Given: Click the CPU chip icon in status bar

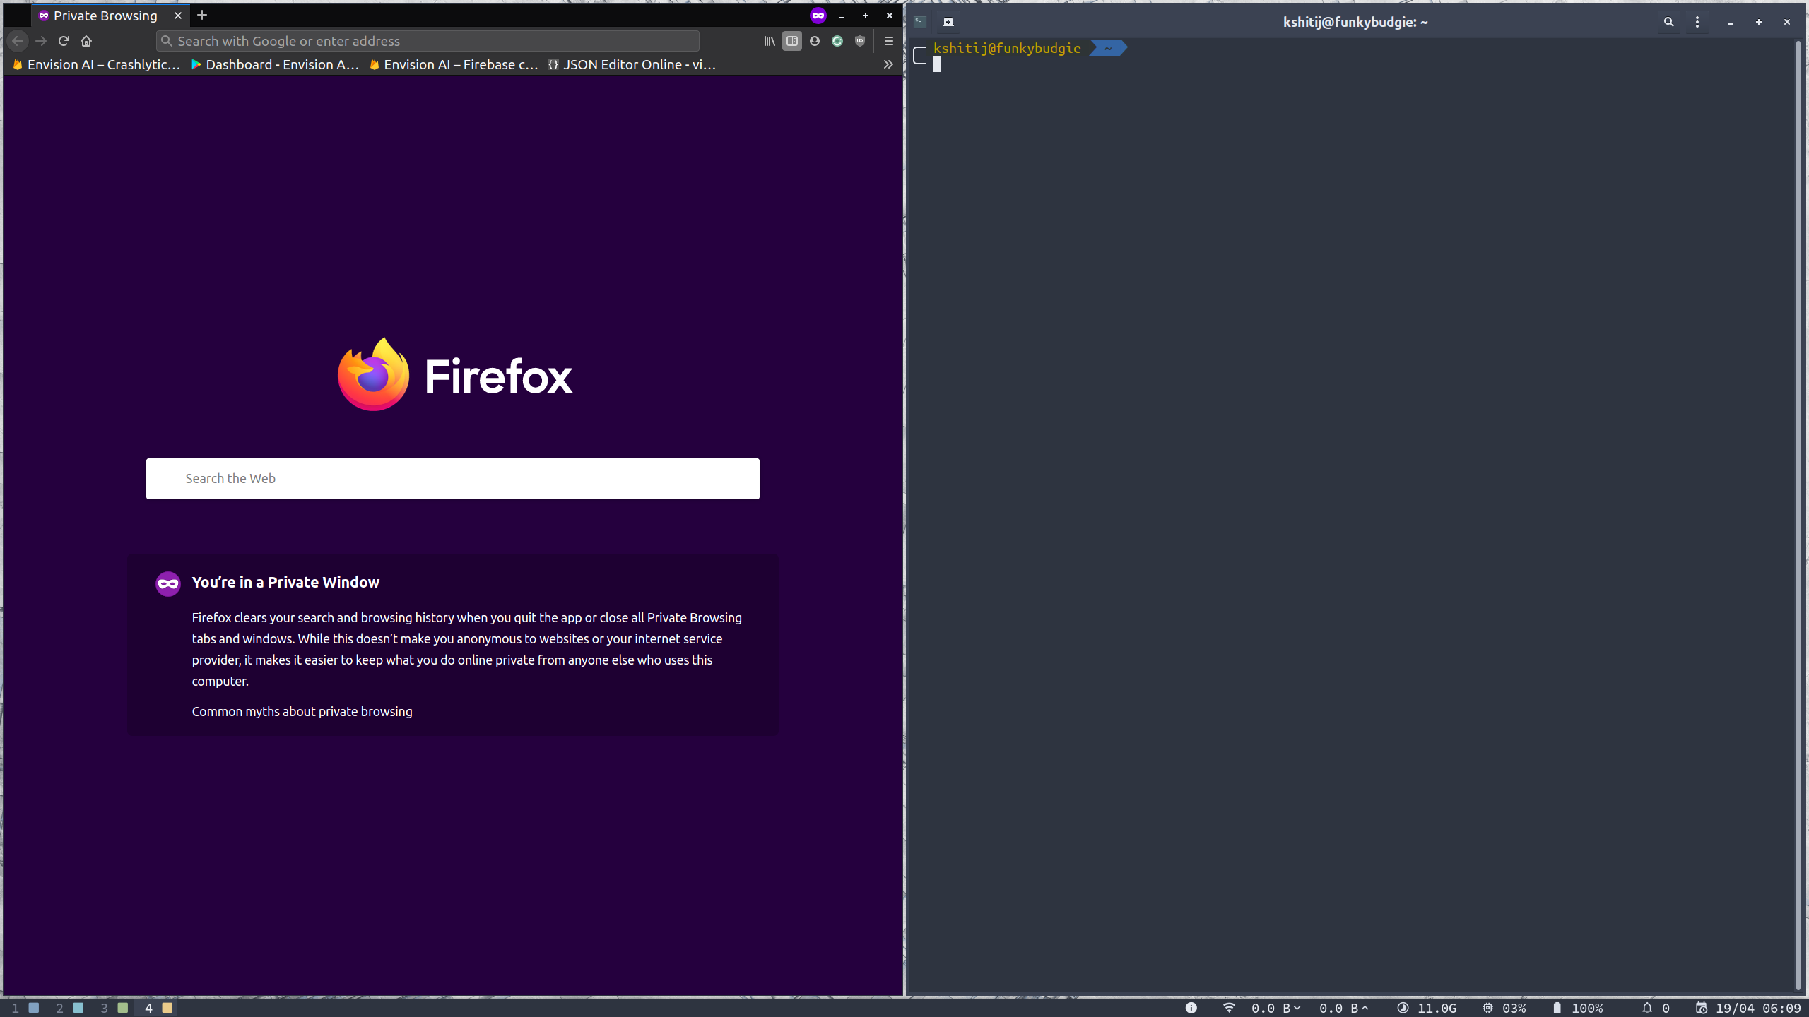Looking at the screenshot, I should tap(1488, 1008).
